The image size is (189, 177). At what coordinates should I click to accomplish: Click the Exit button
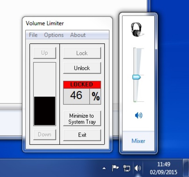(x=82, y=135)
